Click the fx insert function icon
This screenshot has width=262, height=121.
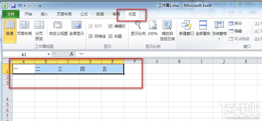point(71,54)
